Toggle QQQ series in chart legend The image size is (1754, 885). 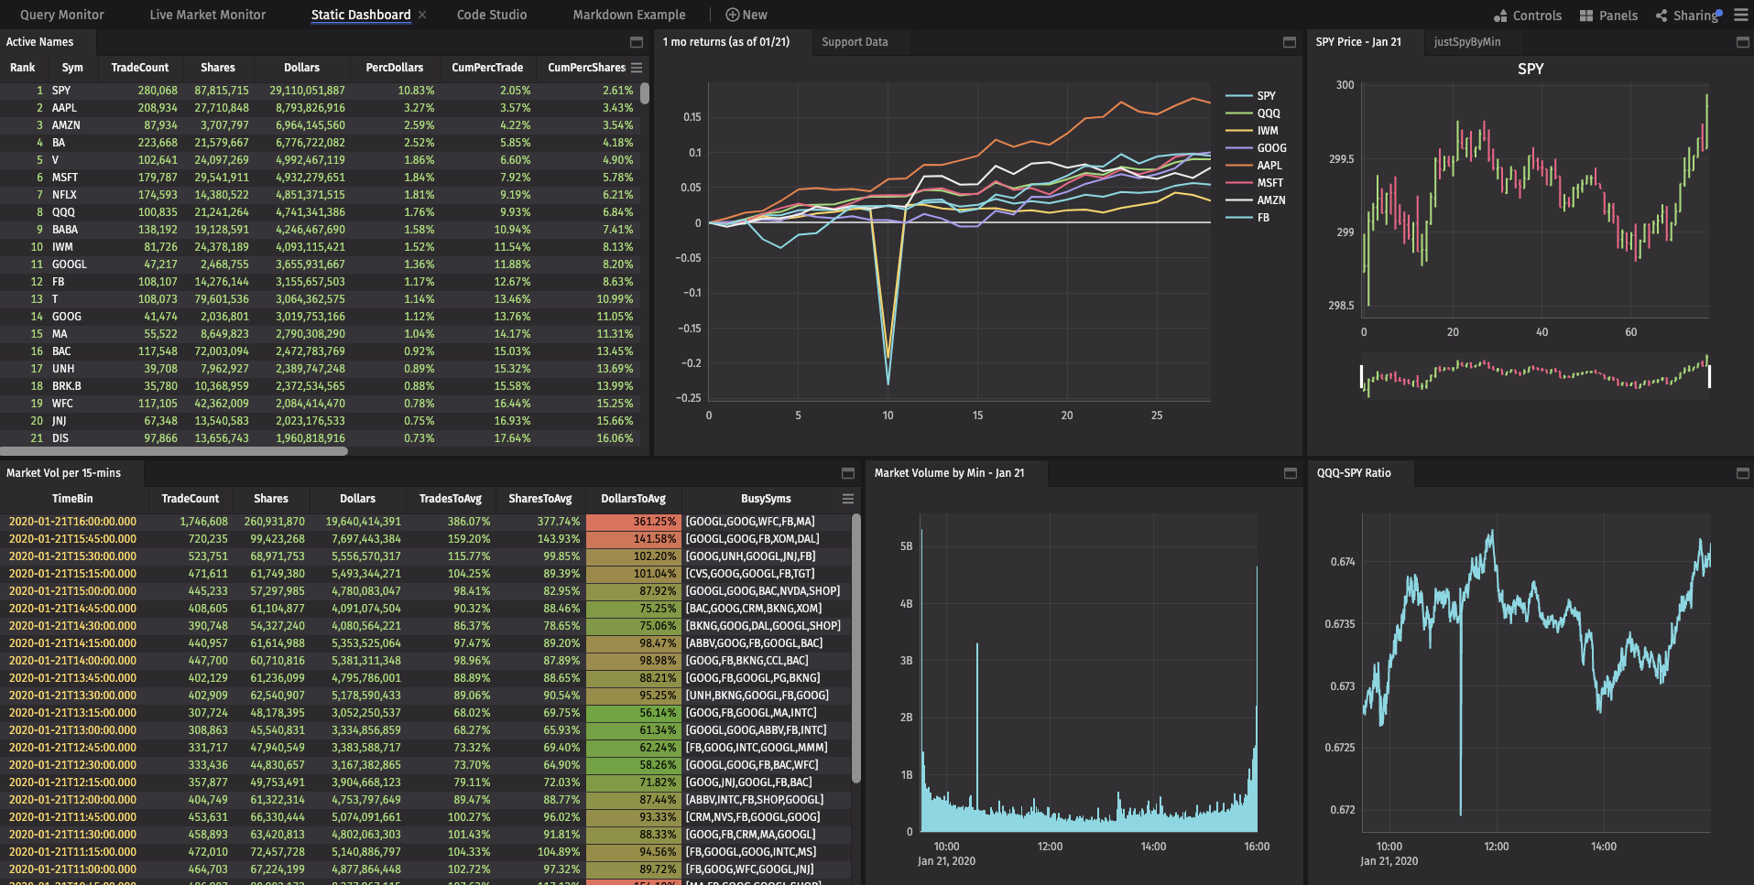[x=1253, y=113]
